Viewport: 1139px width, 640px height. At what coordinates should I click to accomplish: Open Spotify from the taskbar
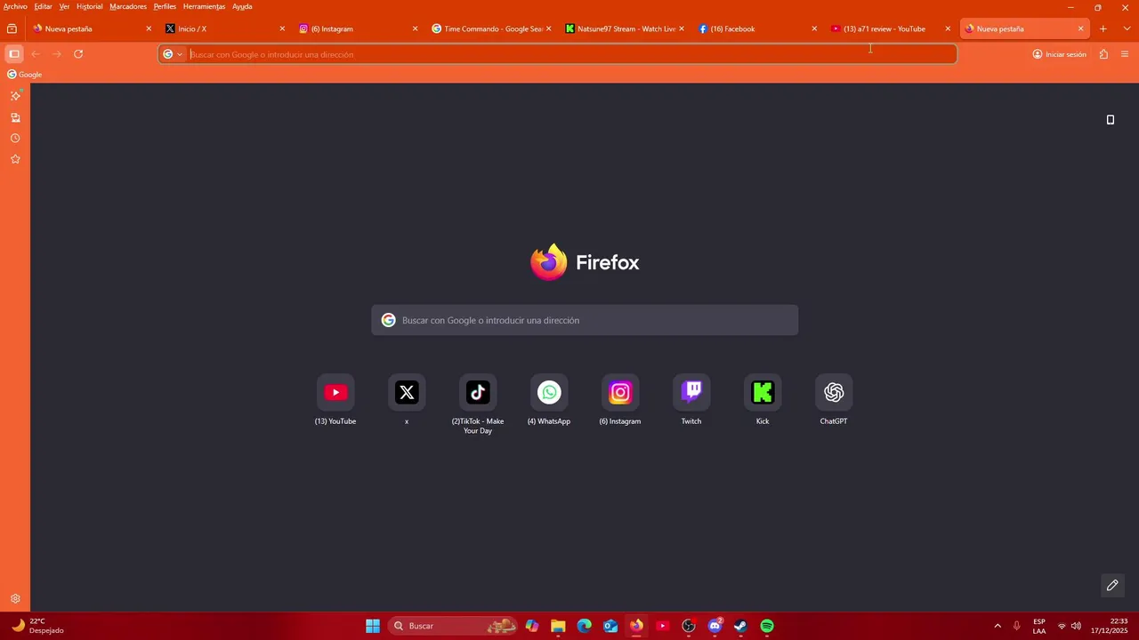[x=767, y=626]
